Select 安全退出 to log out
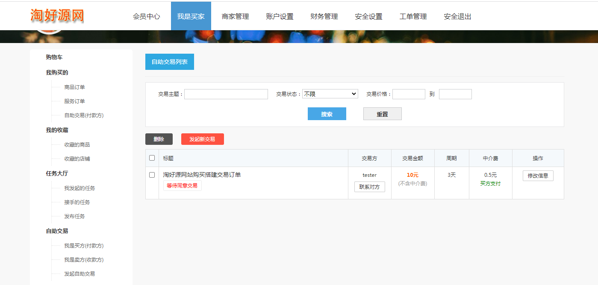Screen dimensions: 598x285 point(457,17)
